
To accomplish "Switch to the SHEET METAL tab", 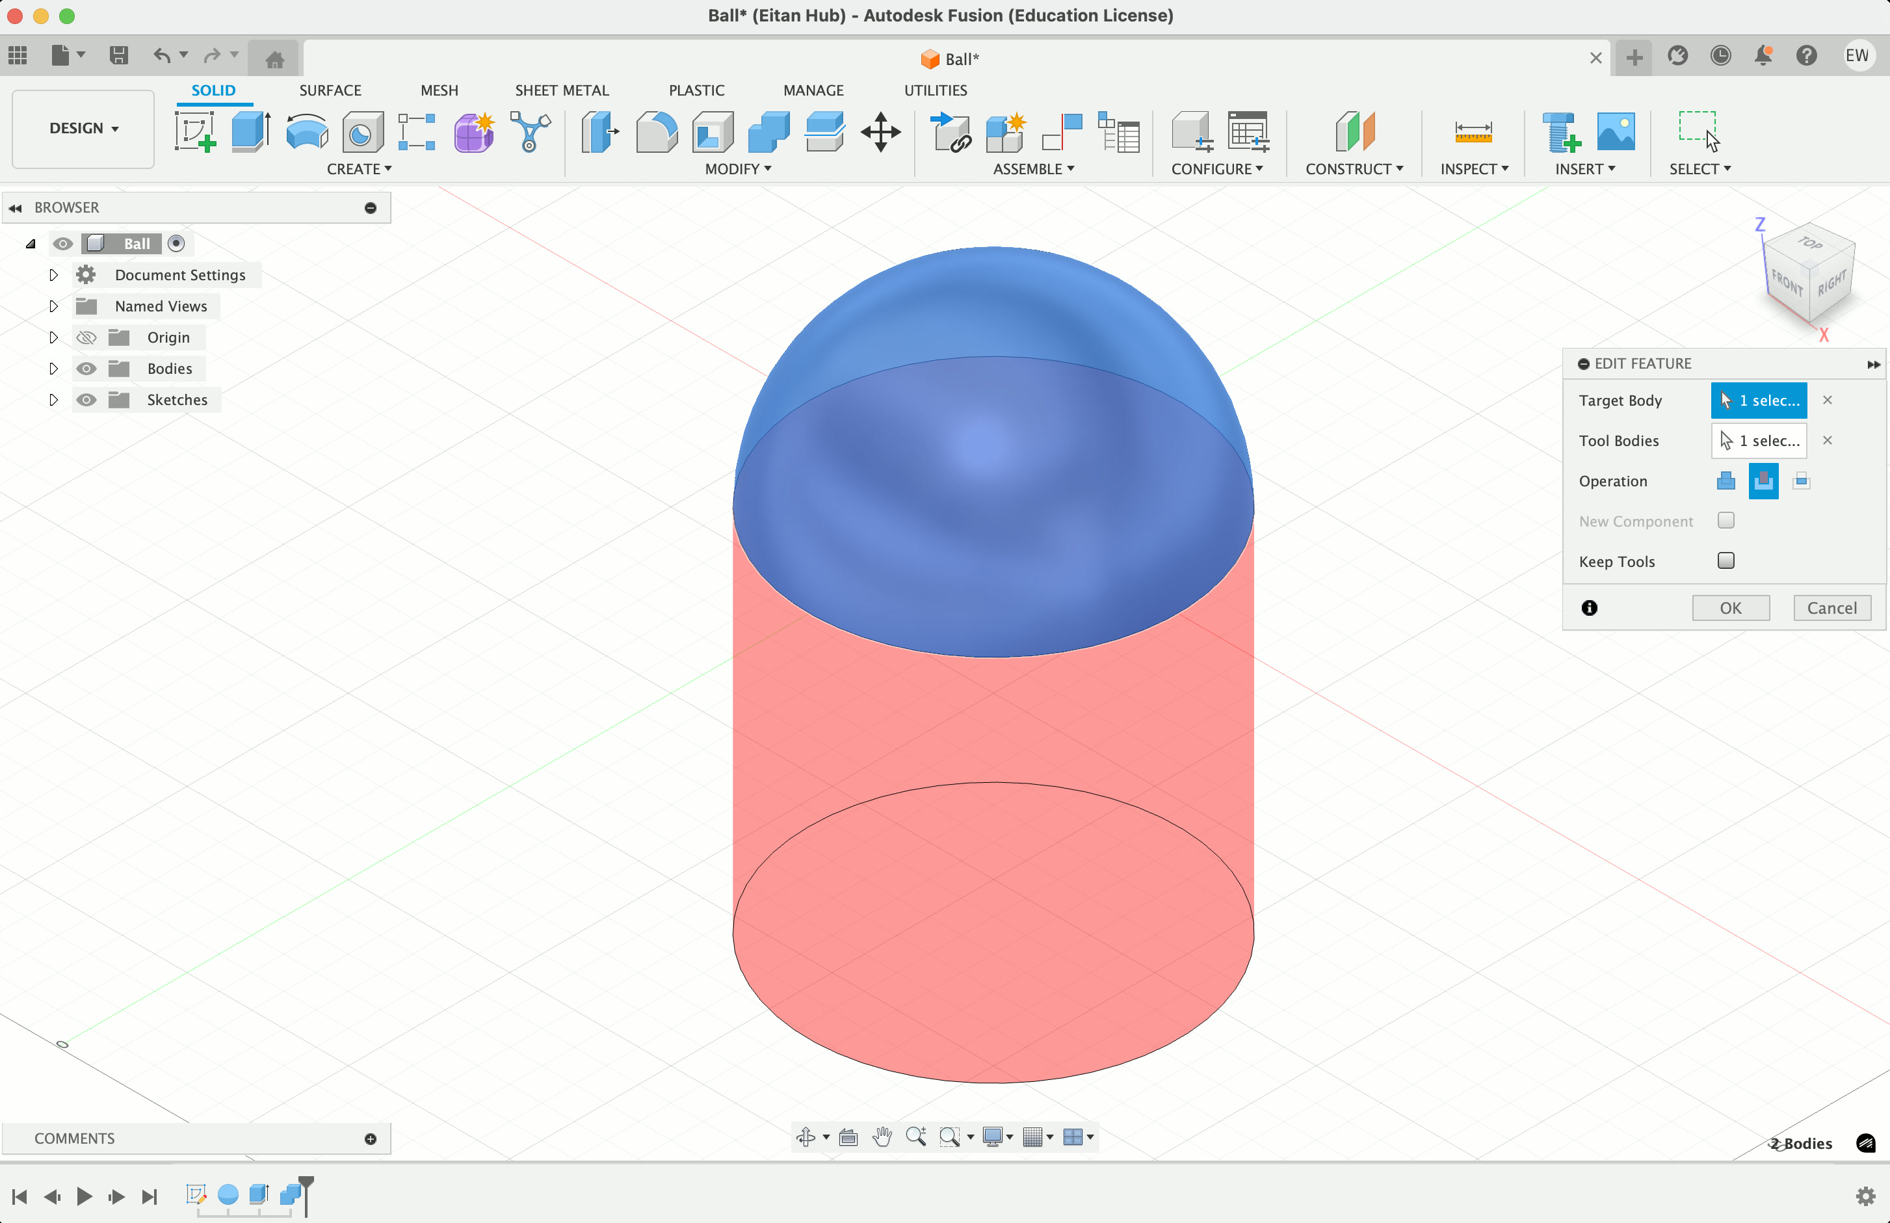I will [x=562, y=90].
